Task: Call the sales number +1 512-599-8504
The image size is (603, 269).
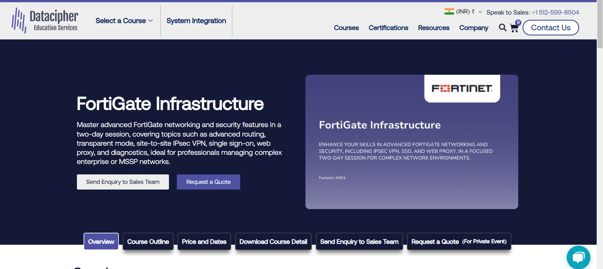Action: (555, 12)
